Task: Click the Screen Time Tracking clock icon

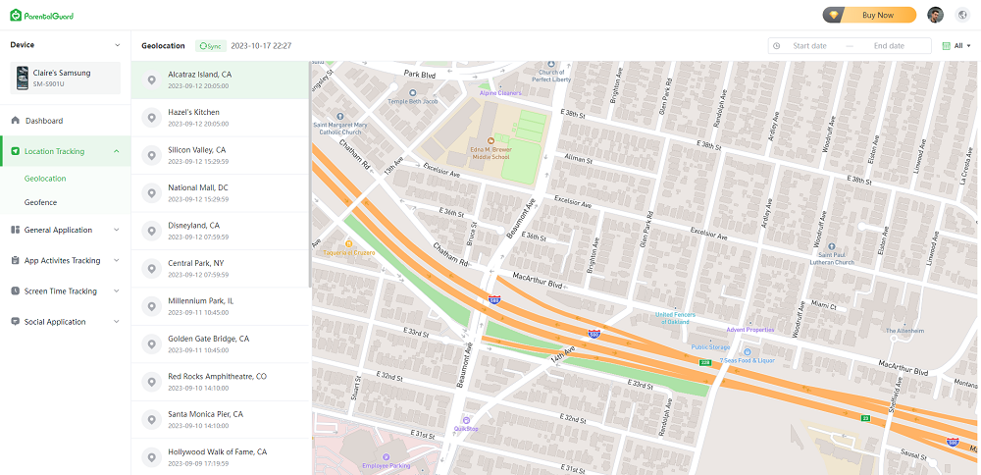Action: (15, 291)
